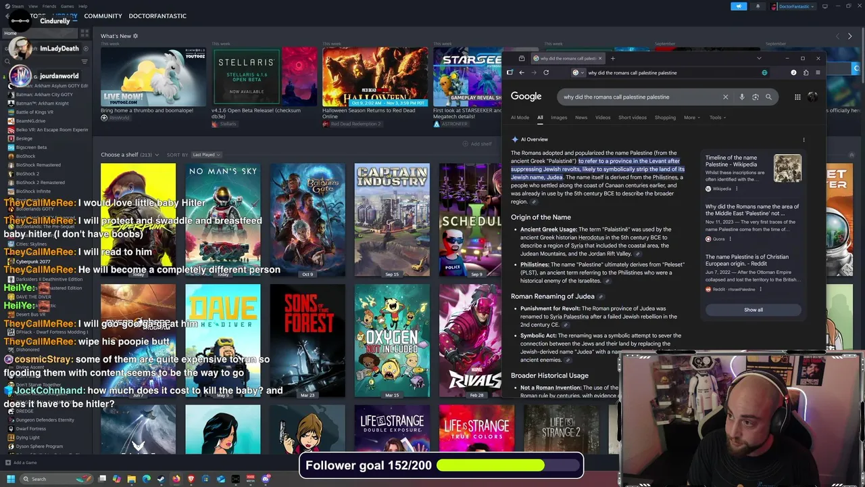Open Oxygen Not Included game cover
The image size is (865, 487).
[x=392, y=340]
